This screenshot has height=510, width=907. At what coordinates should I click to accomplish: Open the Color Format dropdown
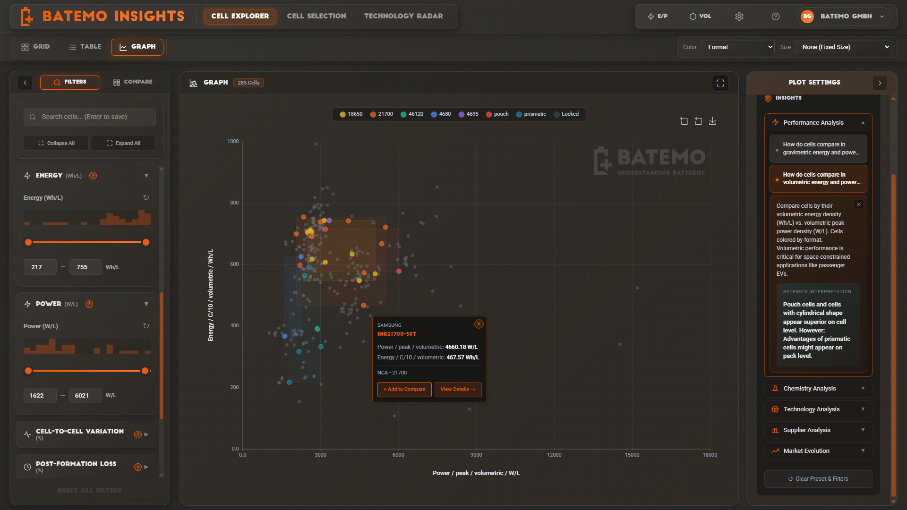737,47
